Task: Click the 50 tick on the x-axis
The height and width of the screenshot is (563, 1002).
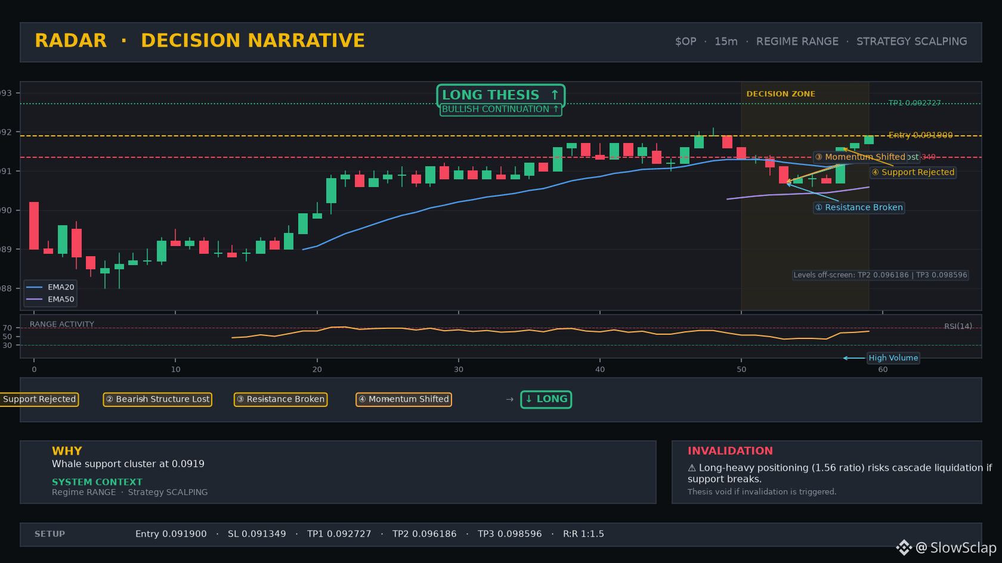Action: click(741, 369)
